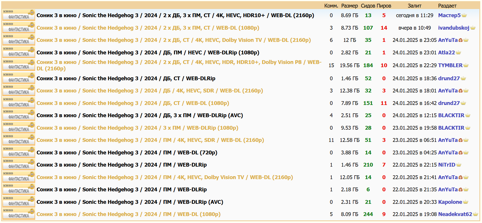The height and width of the screenshot is (223, 482).
Task: Open BLACKTIR profile in the 2.51 ГБ row
Action: coord(451,115)
